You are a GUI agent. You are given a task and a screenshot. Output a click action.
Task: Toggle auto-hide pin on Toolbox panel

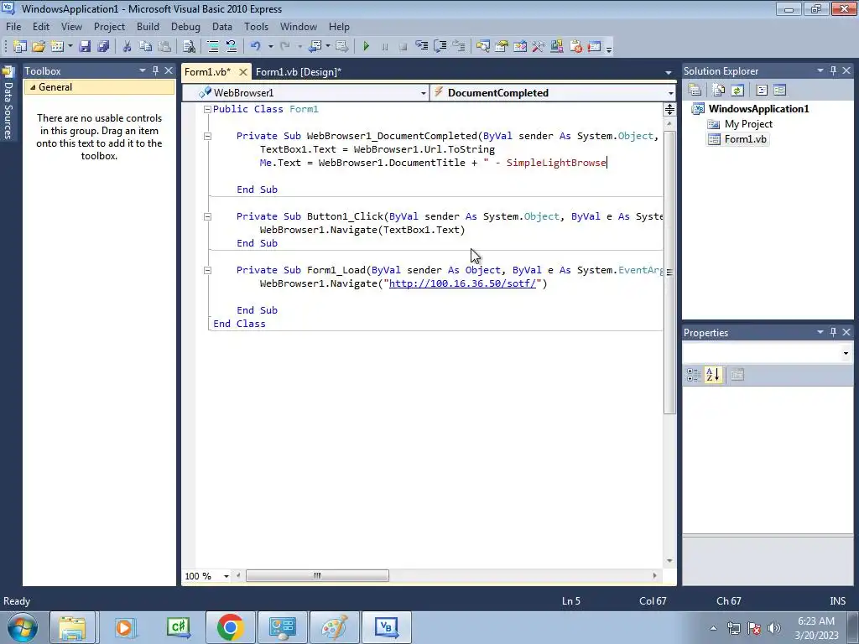click(155, 70)
